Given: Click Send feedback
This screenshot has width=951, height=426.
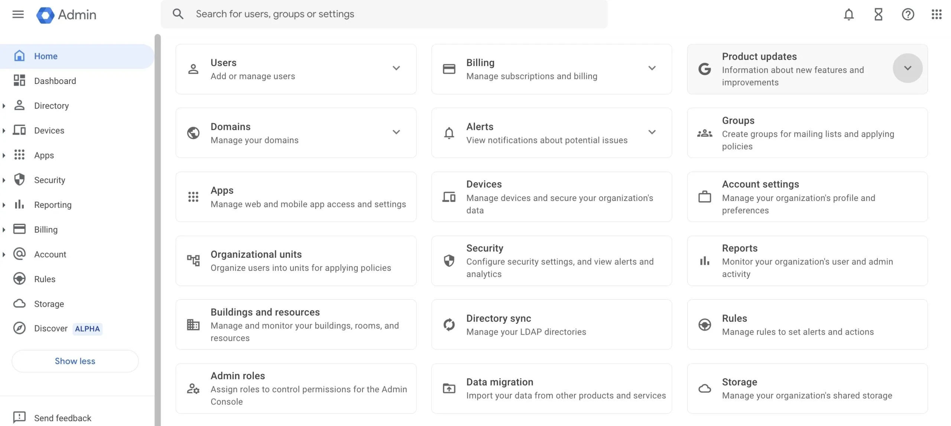Looking at the screenshot, I should 63,417.
